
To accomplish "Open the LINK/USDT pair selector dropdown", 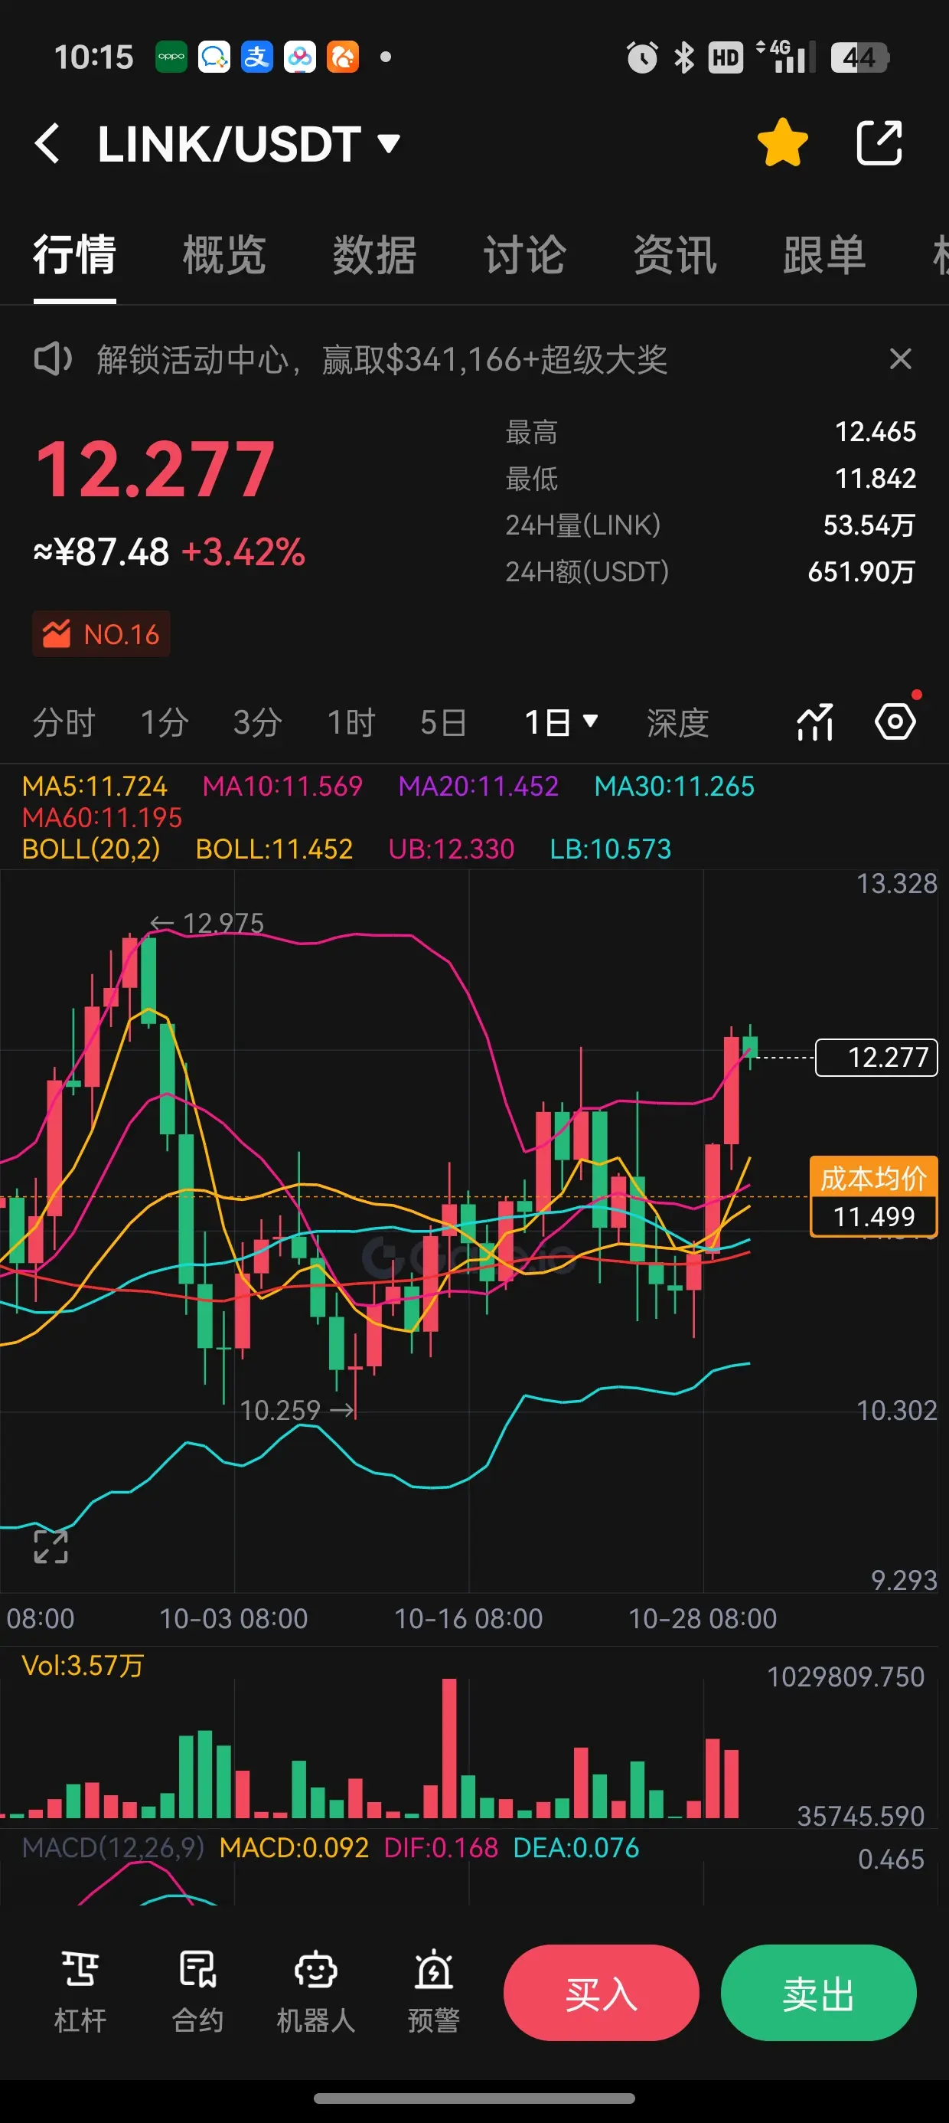I will (249, 144).
